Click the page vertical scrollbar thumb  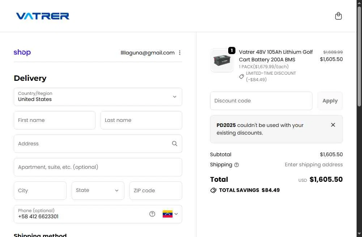359,56
